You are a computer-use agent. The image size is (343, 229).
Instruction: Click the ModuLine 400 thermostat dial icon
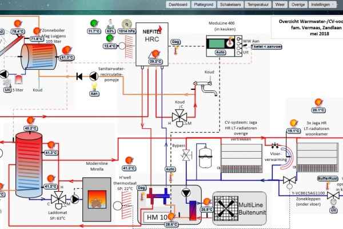click(x=230, y=42)
